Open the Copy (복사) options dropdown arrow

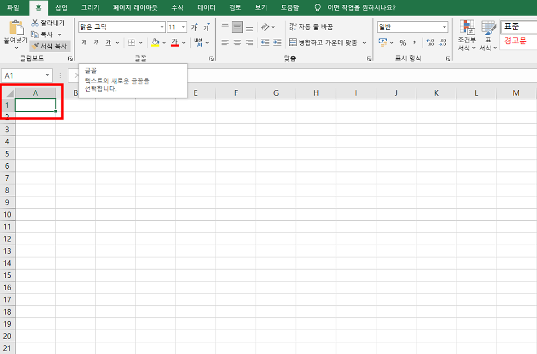[x=59, y=34]
